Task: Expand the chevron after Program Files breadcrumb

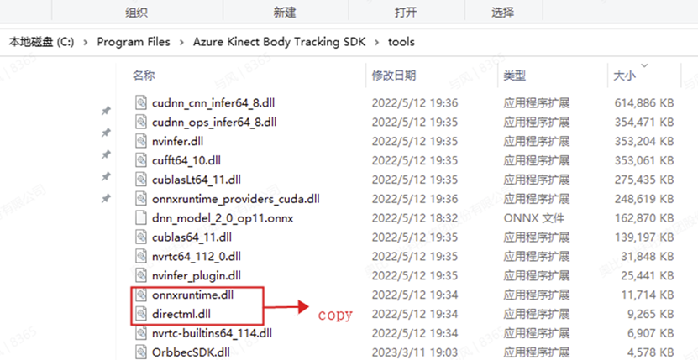Action: pyautogui.click(x=182, y=42)
